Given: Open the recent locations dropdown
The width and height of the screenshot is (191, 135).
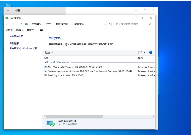Looking at the screenshot, I should (x=18, y=24).
